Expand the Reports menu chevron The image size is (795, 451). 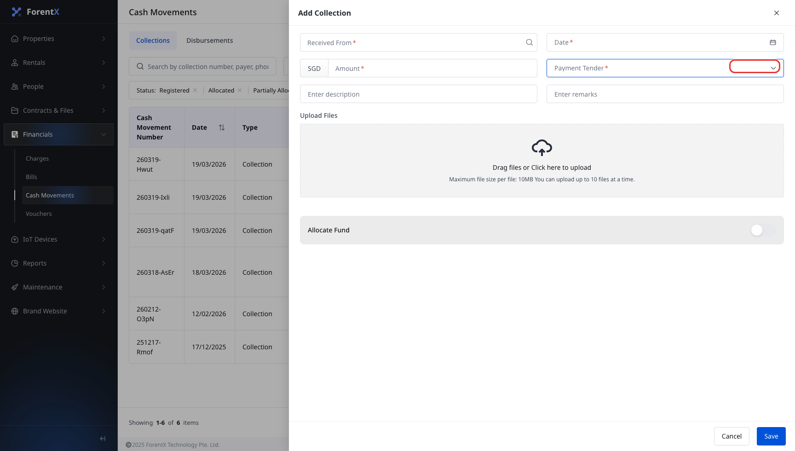tap(104, 263)
